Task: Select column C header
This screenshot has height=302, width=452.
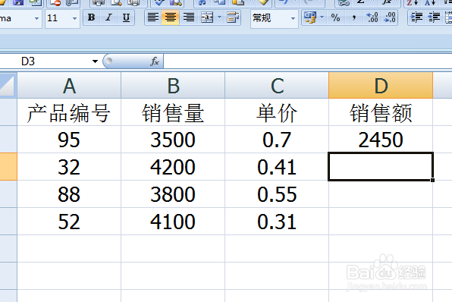Action: (277, 86)
